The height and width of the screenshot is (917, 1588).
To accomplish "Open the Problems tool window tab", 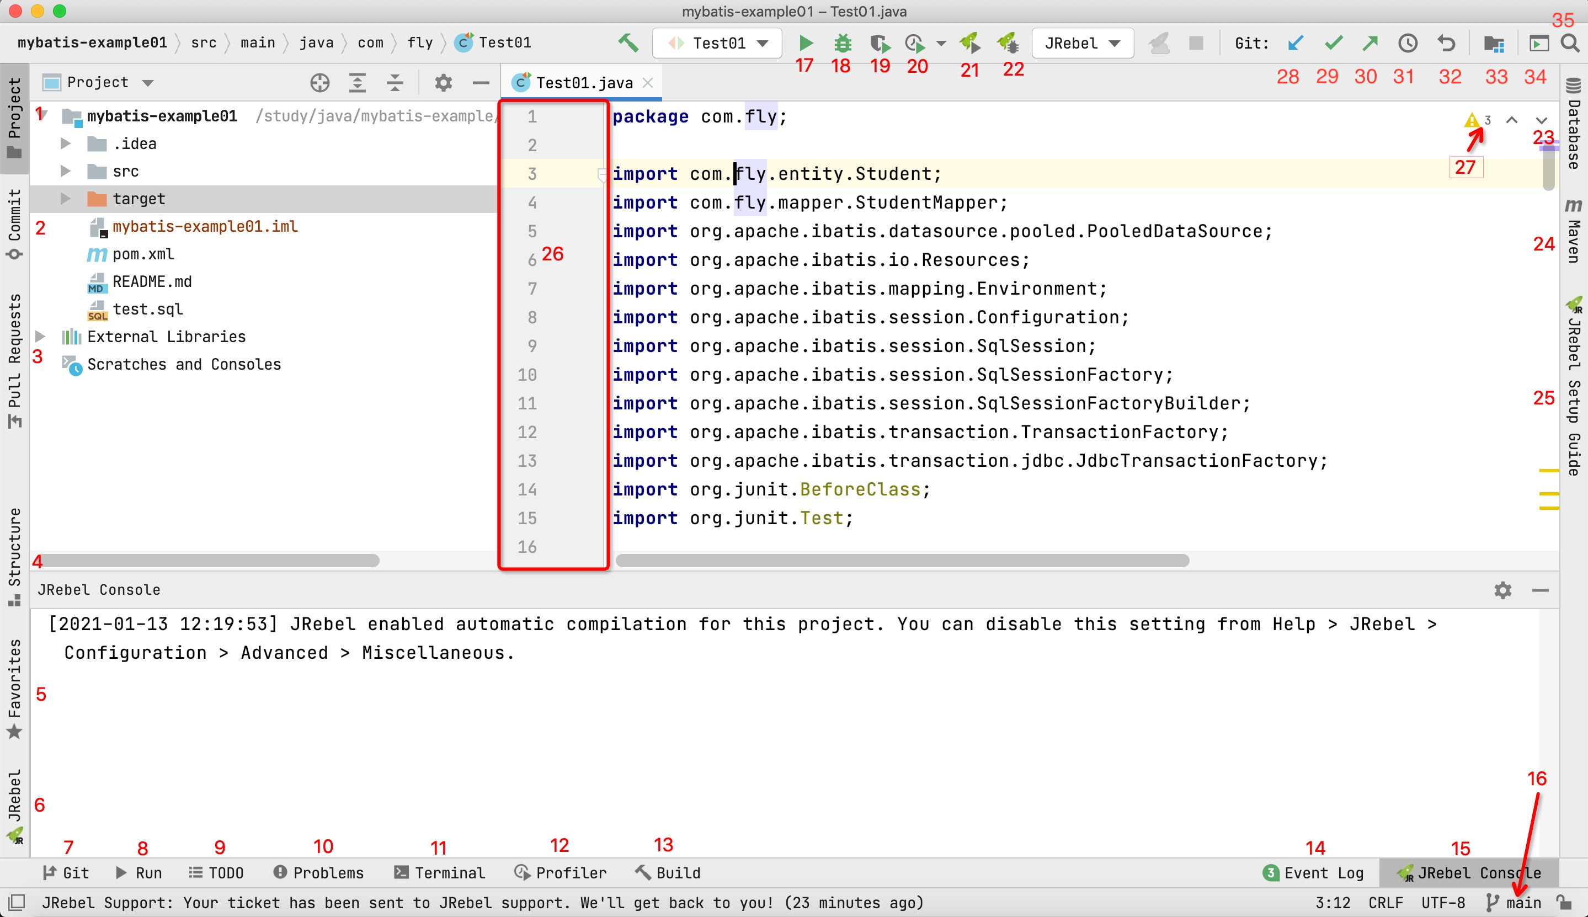I will pyautogui.click(x=318, y=873).
